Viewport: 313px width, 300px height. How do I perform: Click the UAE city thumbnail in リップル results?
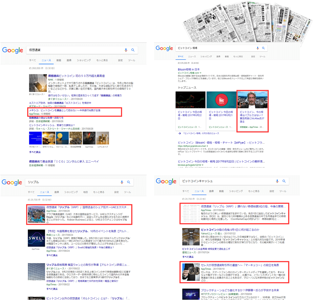coord(36,214)
